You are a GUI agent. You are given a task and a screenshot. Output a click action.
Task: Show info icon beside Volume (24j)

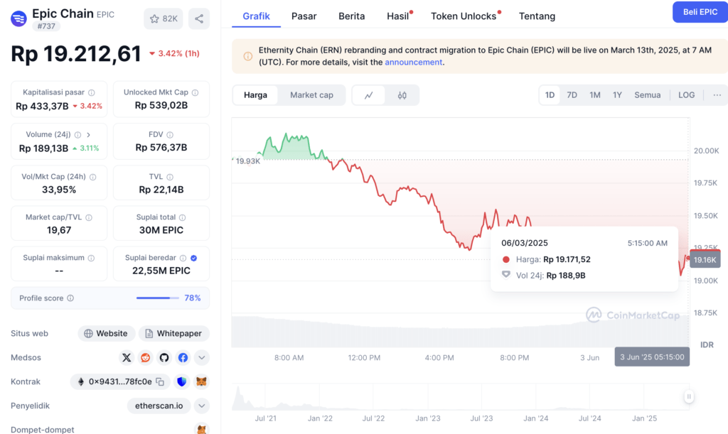(77, 134)
